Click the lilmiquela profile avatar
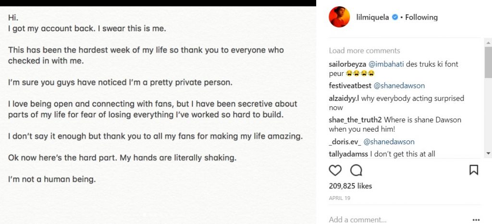The height and width of the screenshot is (224, 492). [x=339, y=17]
